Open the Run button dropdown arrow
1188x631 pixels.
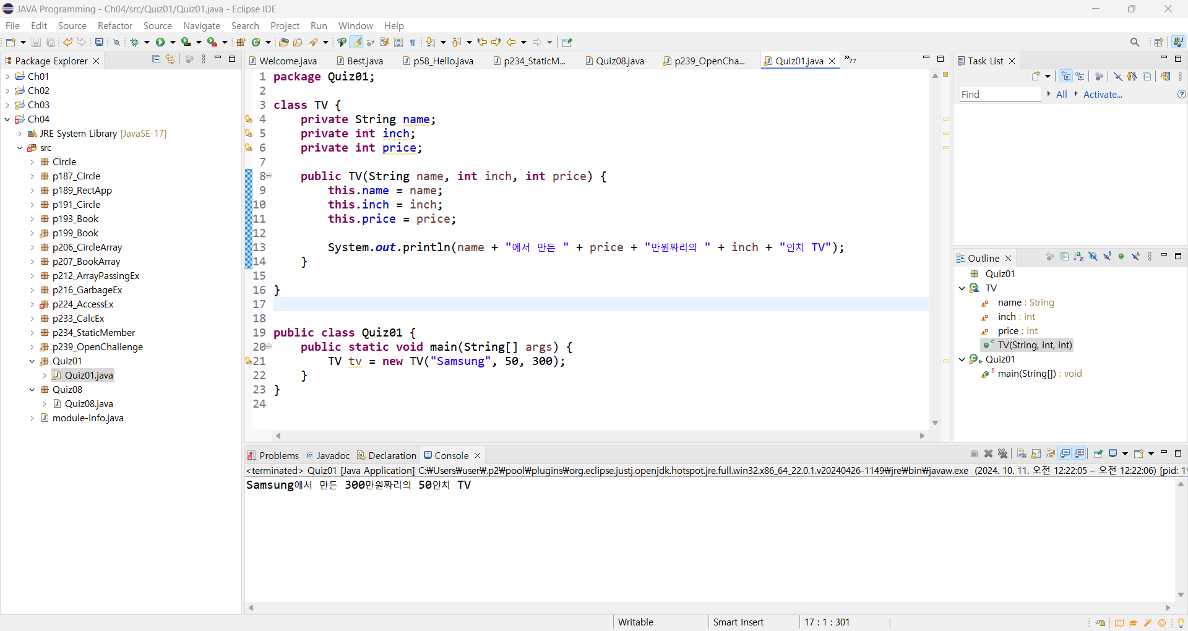[173, 42]
